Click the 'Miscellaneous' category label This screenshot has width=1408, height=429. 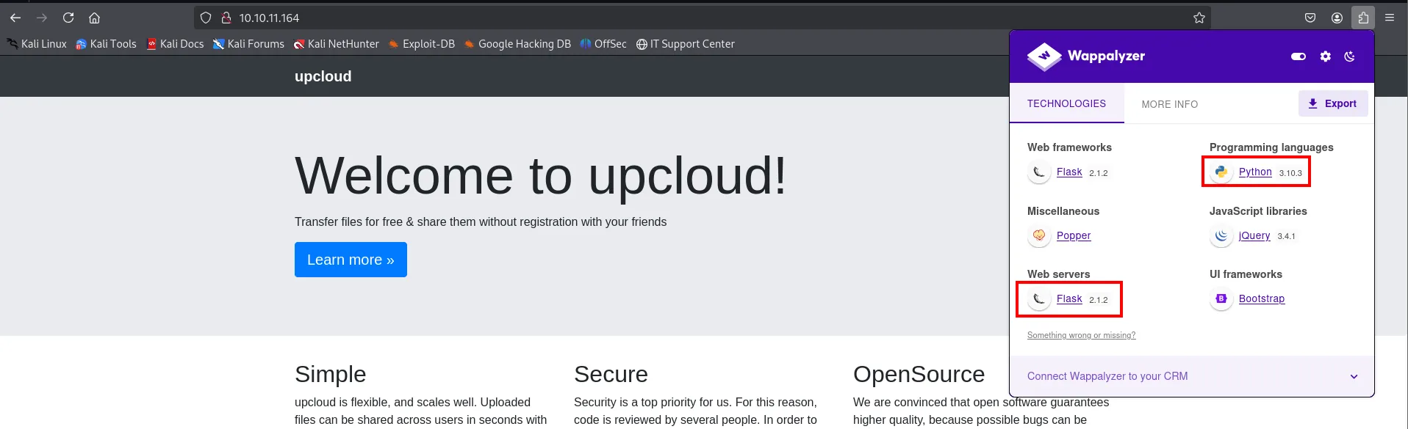click(x=1063, y=211)
